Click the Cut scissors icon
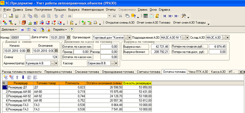The image size is (245, 113). (24, 16)
